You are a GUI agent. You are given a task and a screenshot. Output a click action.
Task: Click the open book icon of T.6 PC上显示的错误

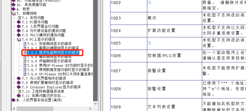(19, 39)
